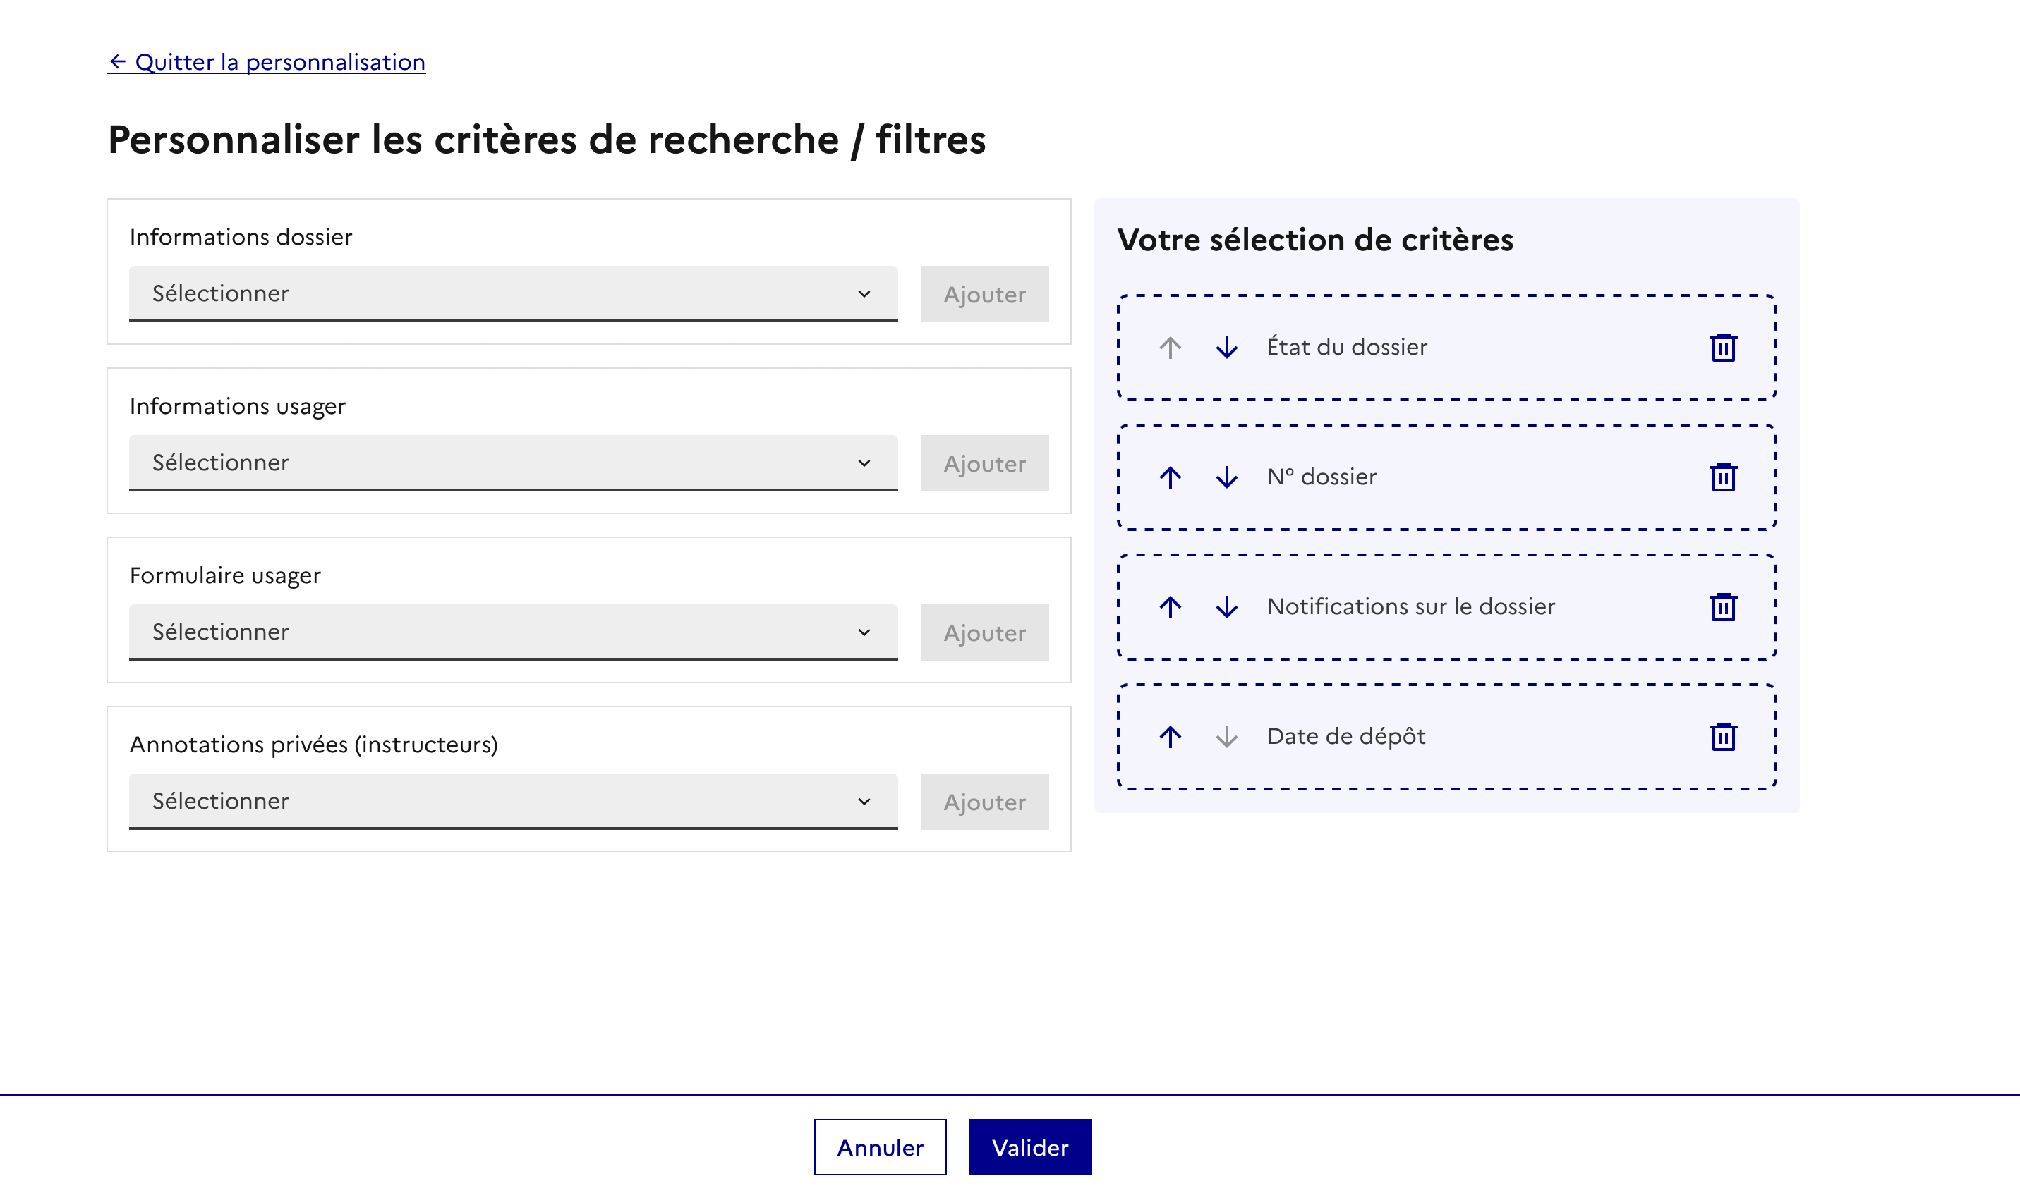This screenshot has height=1198, width=2020.
Task: Click Ajouter for Informations dossier
Action: point(984,295)
